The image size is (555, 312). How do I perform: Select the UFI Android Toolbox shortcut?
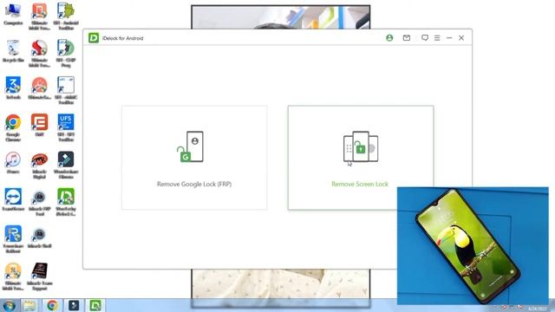click(66, 16)
